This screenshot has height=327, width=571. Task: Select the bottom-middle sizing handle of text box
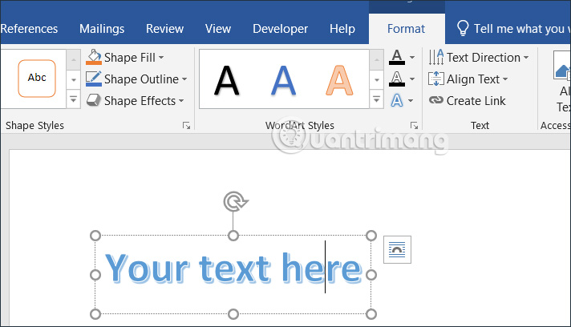[233, 314]
